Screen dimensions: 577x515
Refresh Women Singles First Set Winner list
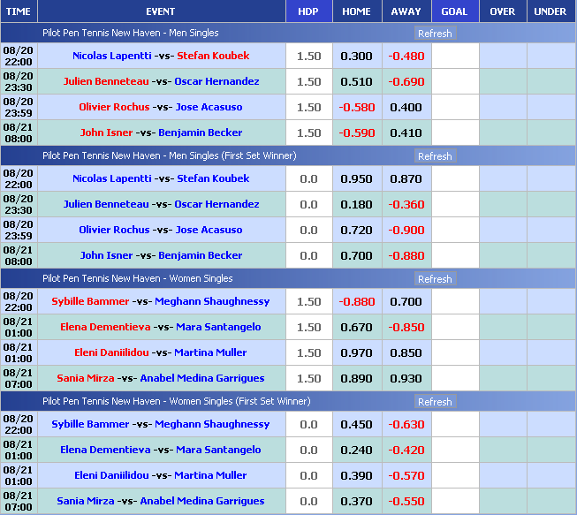[434, 402]
